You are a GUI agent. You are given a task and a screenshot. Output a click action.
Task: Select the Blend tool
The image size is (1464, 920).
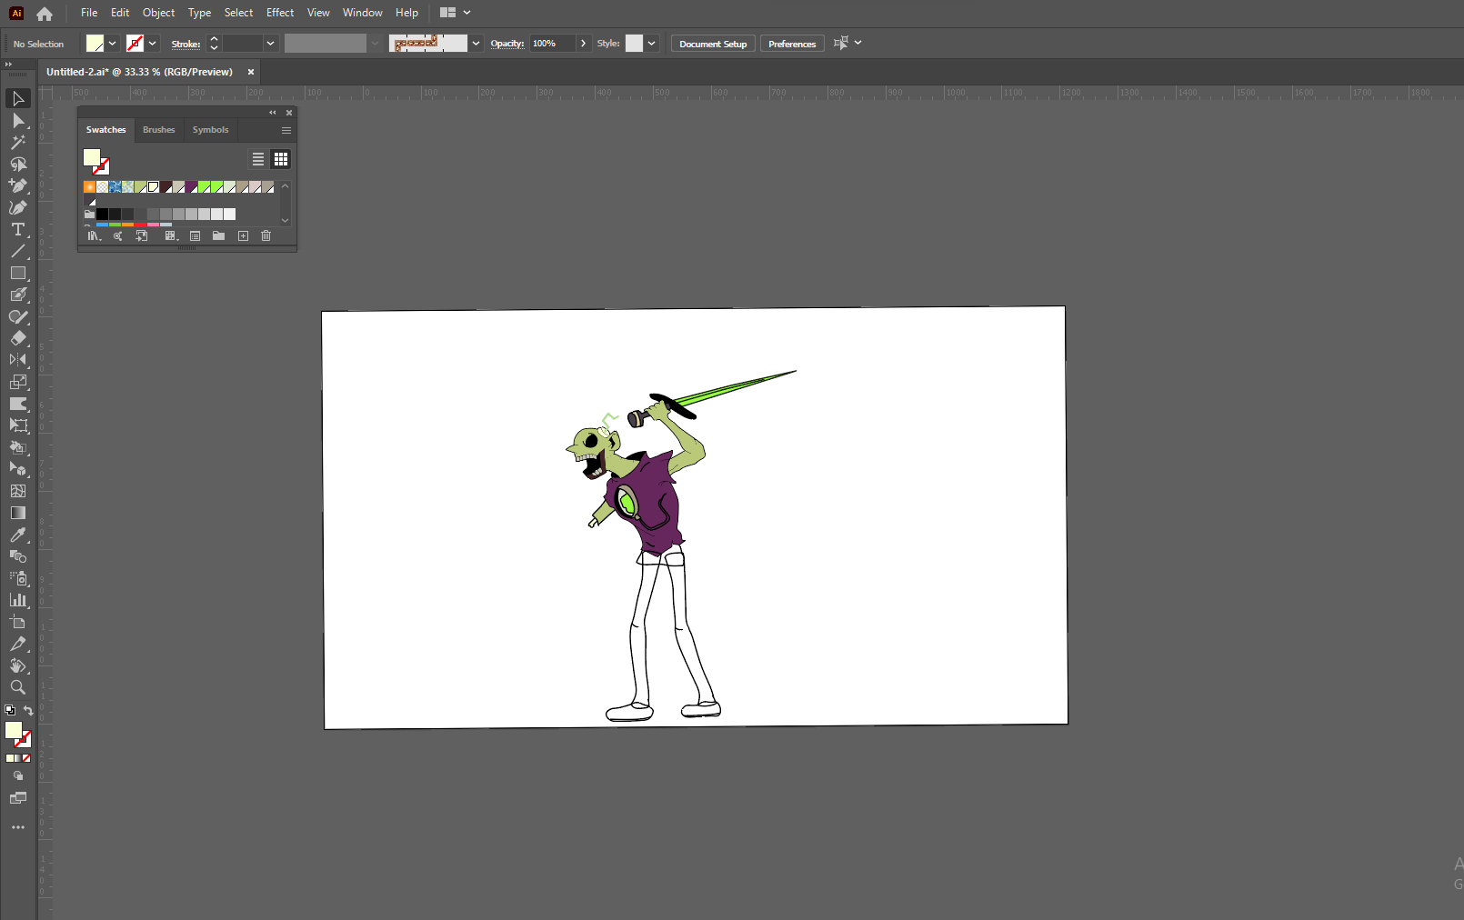click(x=17, y=556)
